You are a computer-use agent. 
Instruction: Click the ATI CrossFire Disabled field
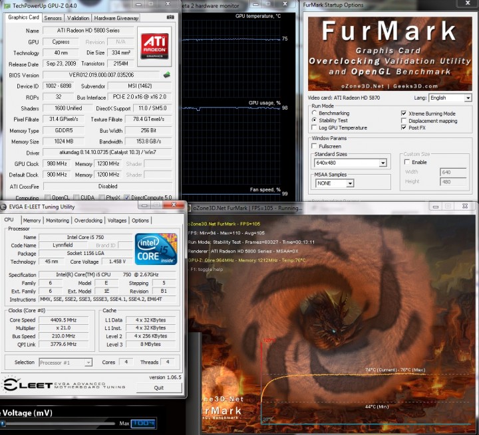108,186
